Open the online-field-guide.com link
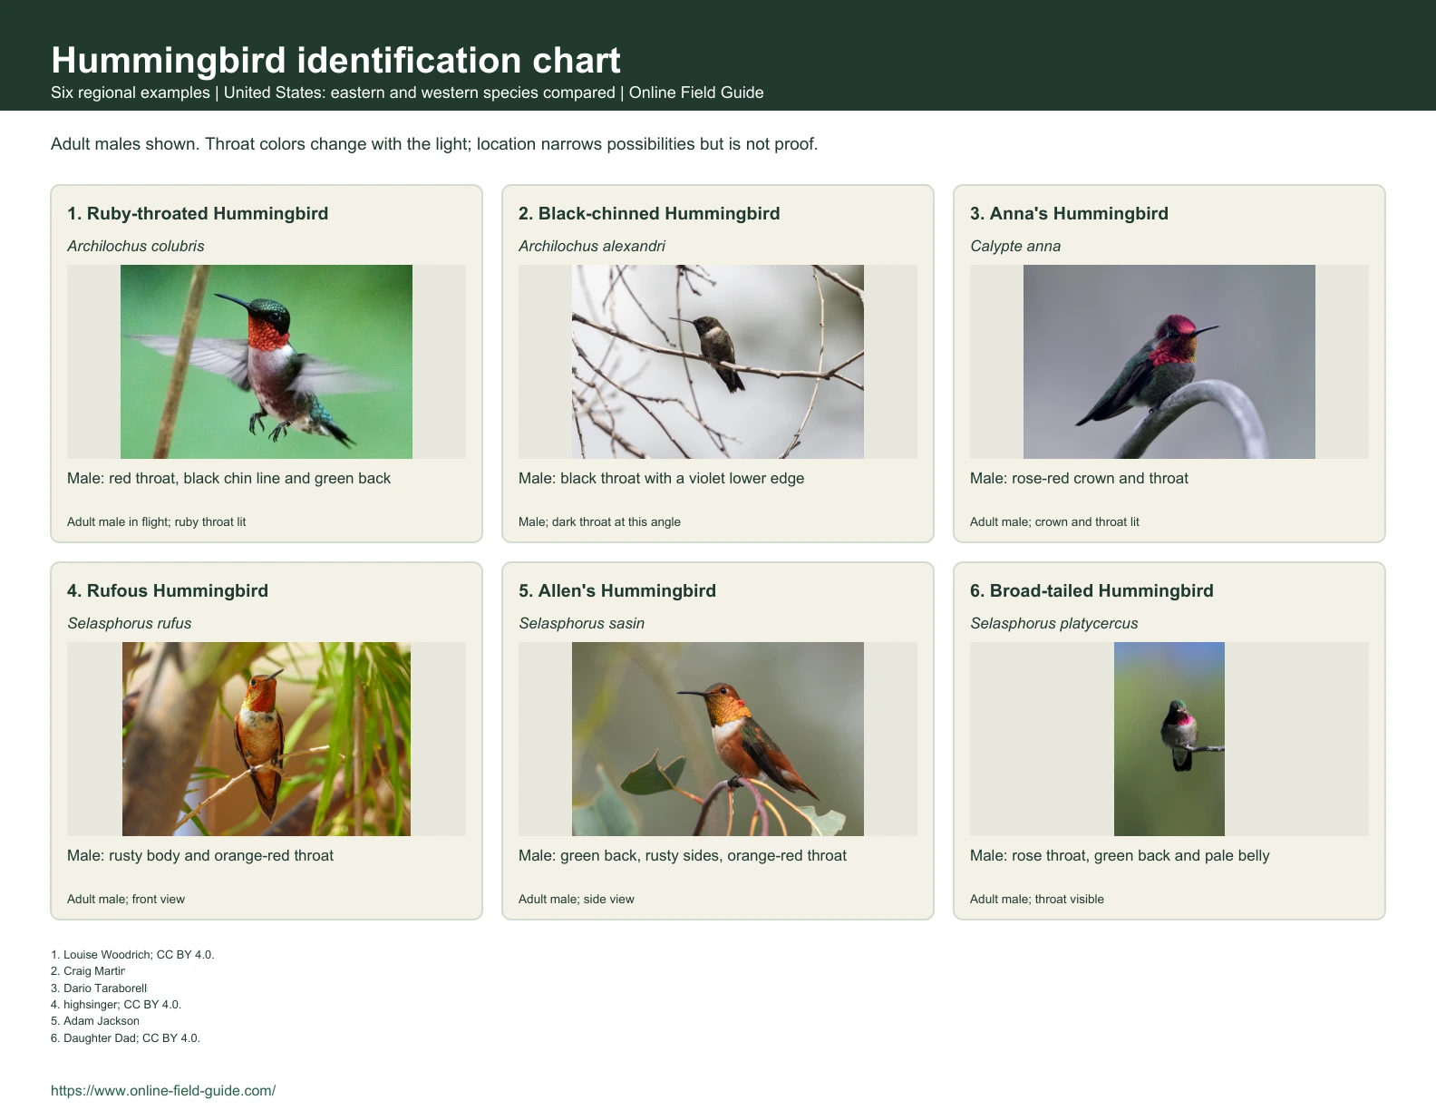Viewport: 1436px width, 1110px height. [x=163, y=1090]
